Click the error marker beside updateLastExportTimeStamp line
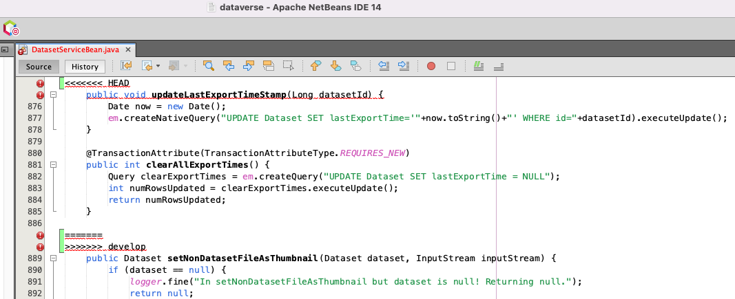The width and height of the screenshot is (735, 299). pos(41,95)
